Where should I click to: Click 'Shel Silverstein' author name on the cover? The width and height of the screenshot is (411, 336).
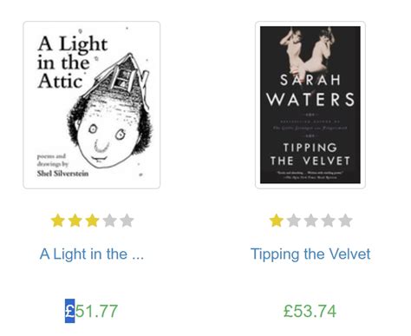62,174
